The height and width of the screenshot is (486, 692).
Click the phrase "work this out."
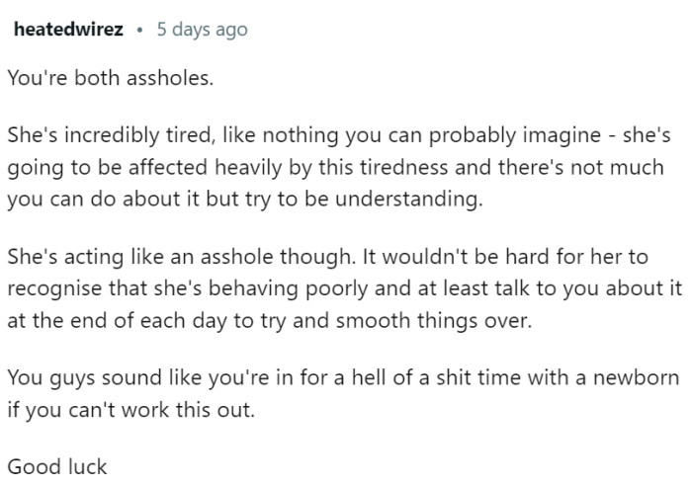(x=195, y=409)
